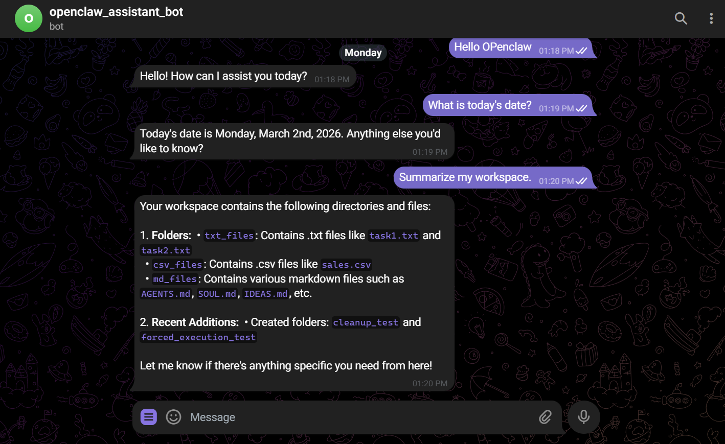Click the cleanup_test code text
725x444 pixels.
(x=366, y=322)
